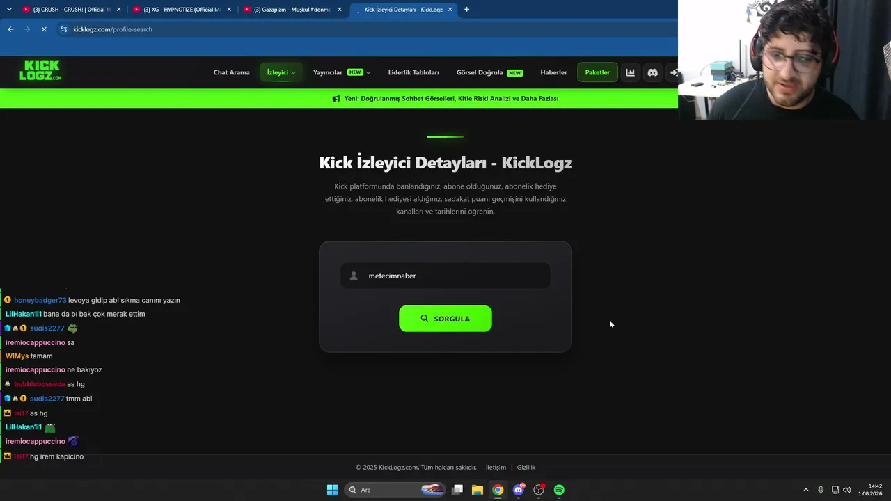Open Discord from the taskbar

click(x=519, y=490)
